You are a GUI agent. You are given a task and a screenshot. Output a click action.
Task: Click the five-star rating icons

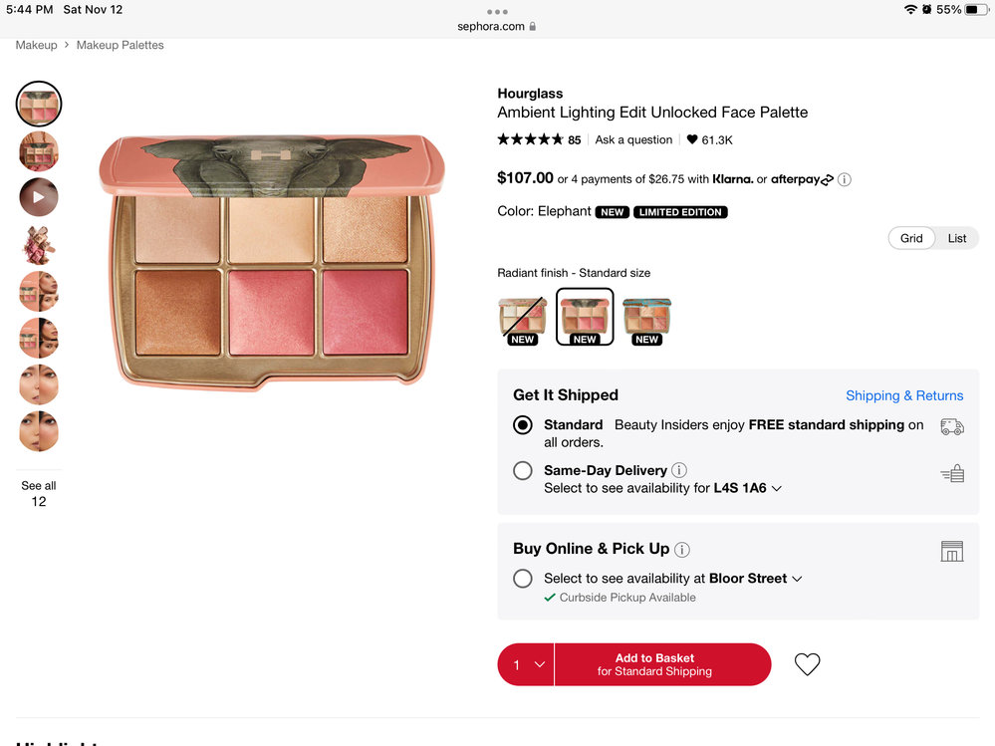[x=531, y=140]
